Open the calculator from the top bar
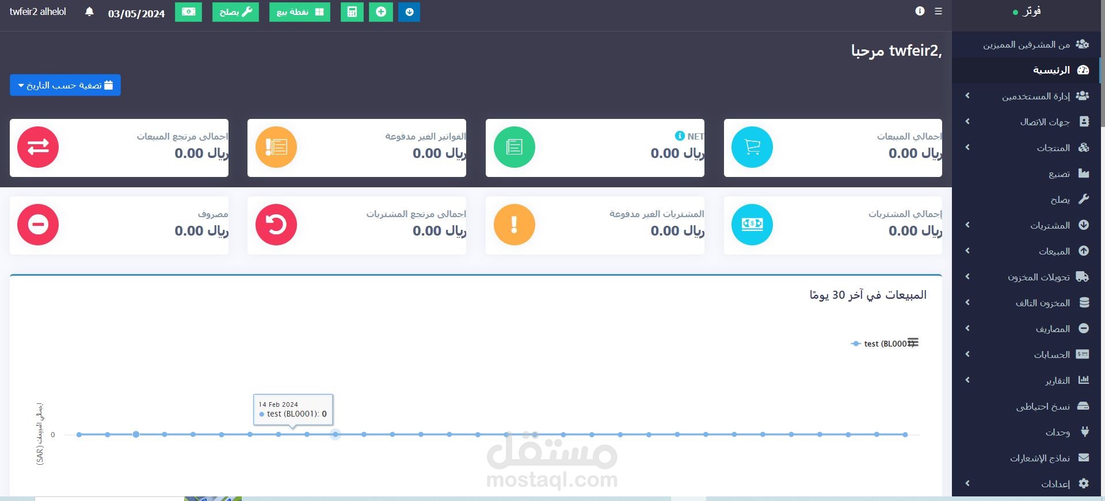The image size is (1105, 501). tap(352, 12)
